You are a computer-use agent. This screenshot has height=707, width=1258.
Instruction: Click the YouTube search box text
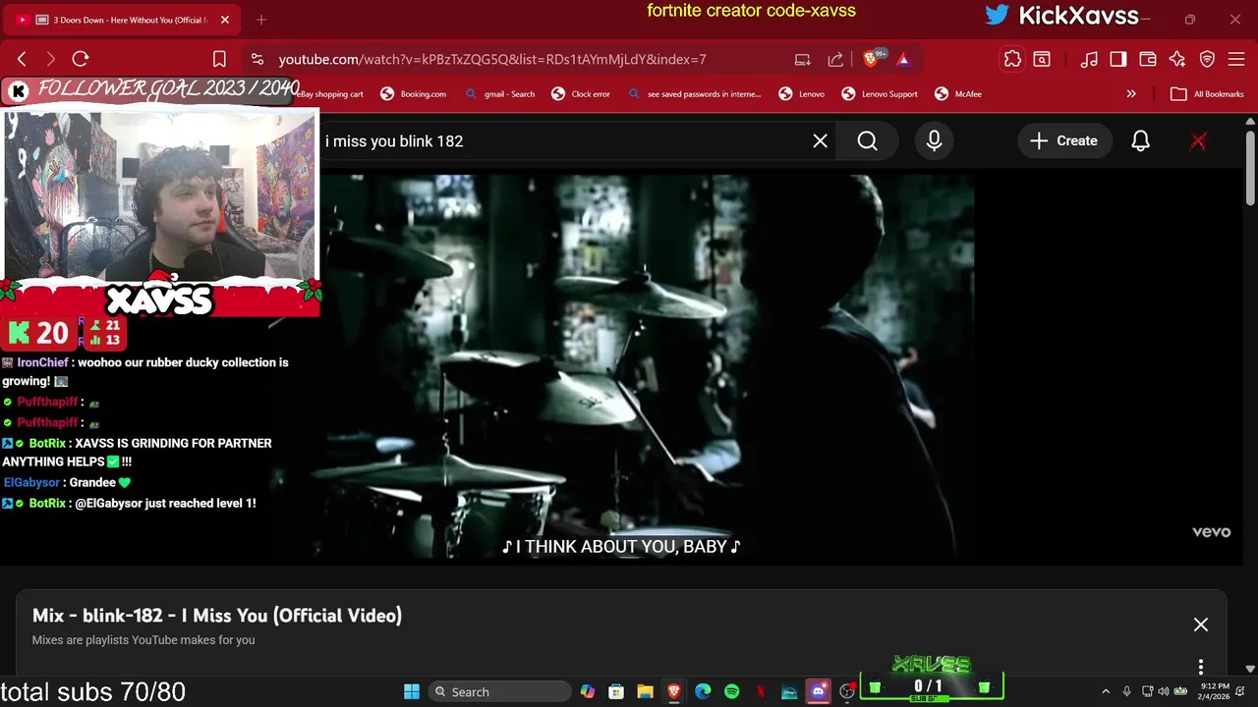tap(394, 141)
